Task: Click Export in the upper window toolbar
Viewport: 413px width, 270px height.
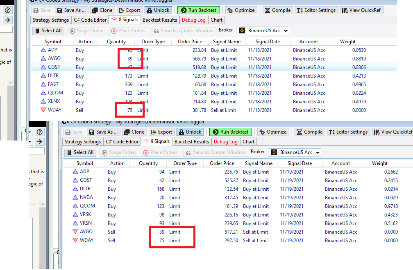Action: (x=129, y=10)
